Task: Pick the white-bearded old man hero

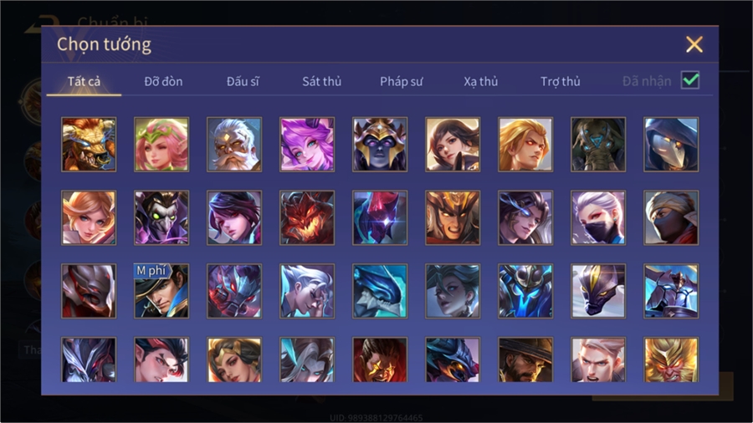Action: (x=234, y=145)
